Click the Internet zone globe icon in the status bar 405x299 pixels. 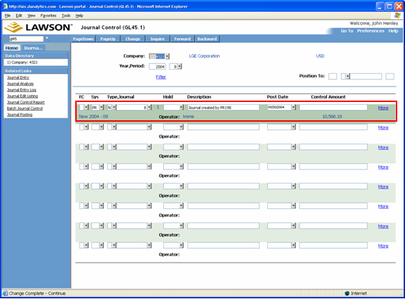click(x=347, y=293)
